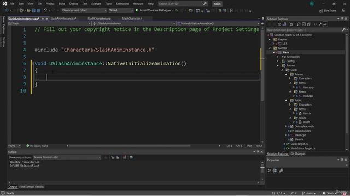Click Preview Selected Items icon in Solution Explorer
Image resolution: width=350 pixels, height=196 pixels.
tap(325, 24)
